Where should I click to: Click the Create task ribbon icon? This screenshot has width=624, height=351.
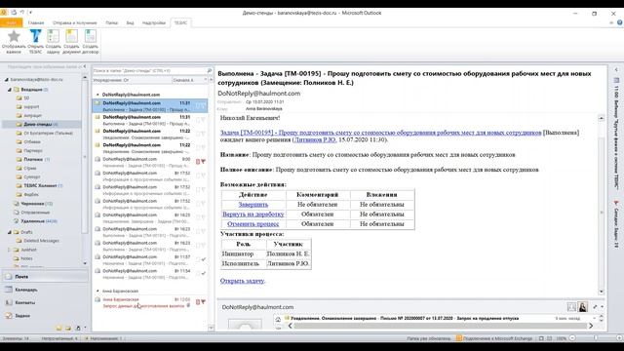53,36
